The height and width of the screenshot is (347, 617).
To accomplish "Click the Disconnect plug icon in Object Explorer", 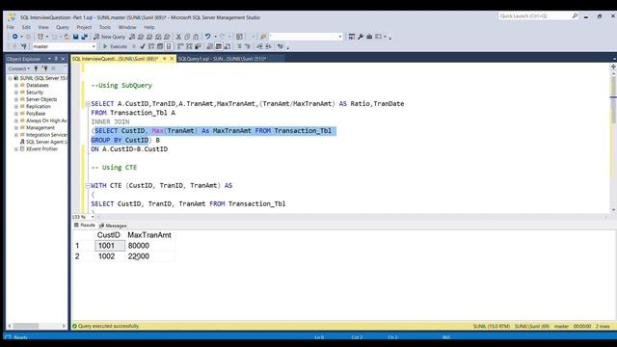I will click(x=45, y=68).
